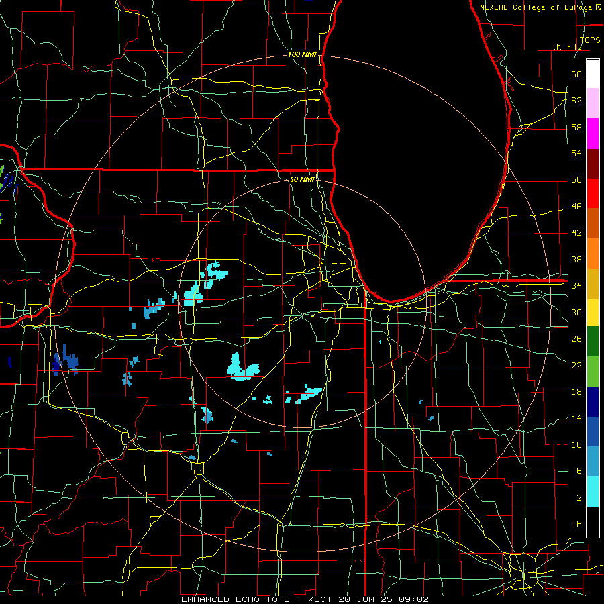This screenshot has height=604, width=604.
Task: Click the 'KLOT' station identifier in caption
Action: (321, 599)
